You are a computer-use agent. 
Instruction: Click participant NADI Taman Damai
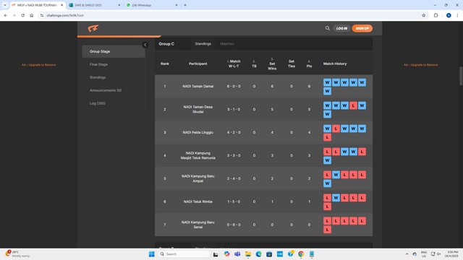[x=197, y=87]
